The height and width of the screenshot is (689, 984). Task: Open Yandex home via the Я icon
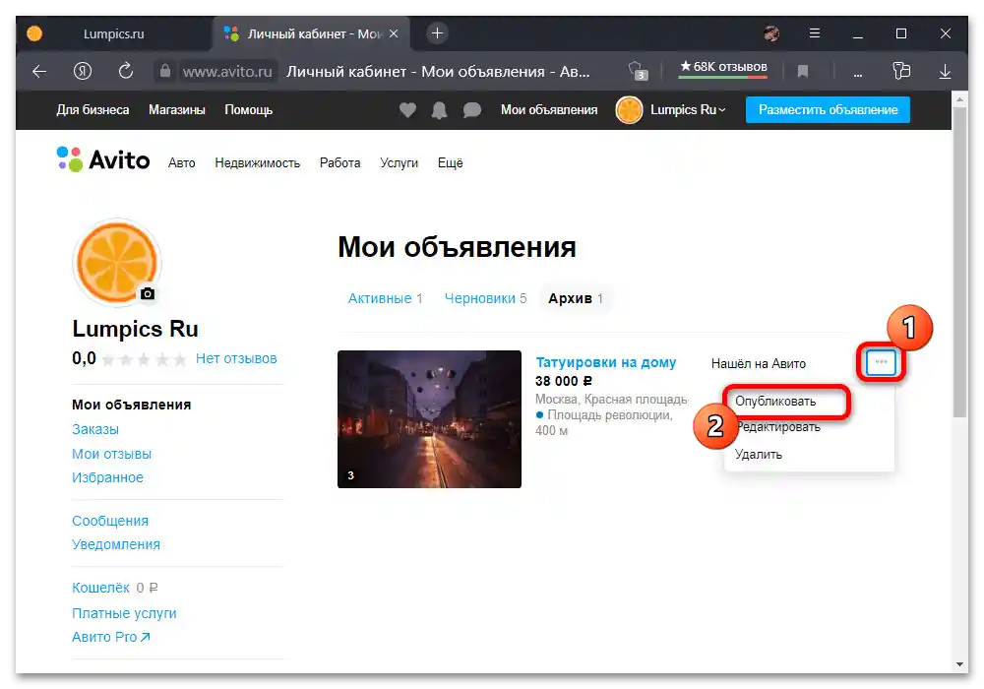(x=83, y=71)
